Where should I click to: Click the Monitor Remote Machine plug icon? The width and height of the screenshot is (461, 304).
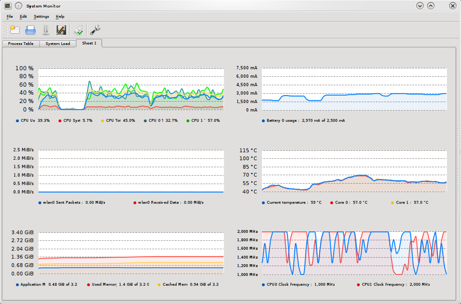79,30
